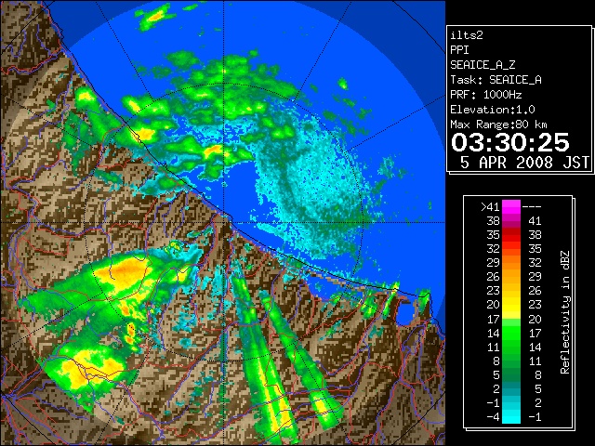Click the '5 APR 2008 JST' date

point(524,163)
